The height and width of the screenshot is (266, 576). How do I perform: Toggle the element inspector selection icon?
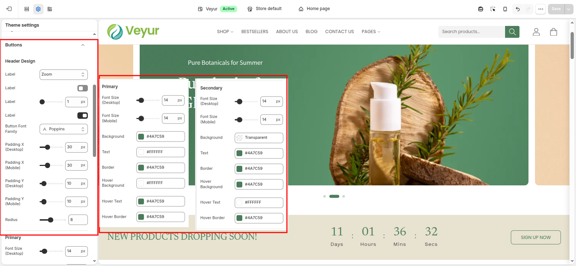493,9
